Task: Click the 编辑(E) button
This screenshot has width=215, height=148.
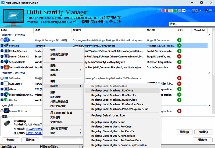Action: (x=204, y=132)
